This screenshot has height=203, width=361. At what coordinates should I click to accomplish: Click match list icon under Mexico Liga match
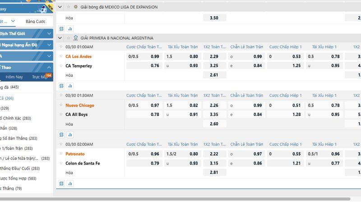(62, 28)
